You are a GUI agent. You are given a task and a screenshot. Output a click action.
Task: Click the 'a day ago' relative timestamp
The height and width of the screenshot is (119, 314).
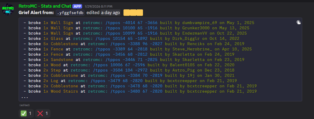(x=110, y=13)
